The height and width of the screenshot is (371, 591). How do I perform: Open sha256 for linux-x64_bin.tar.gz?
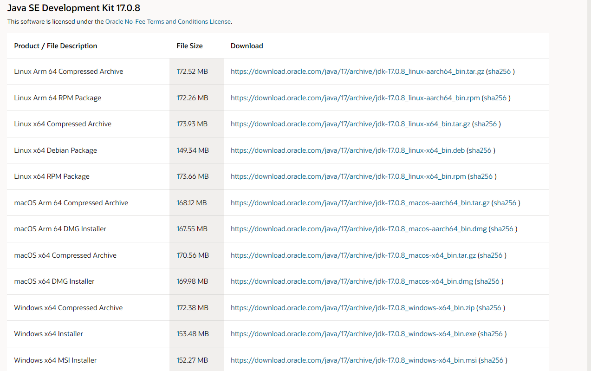486,124
